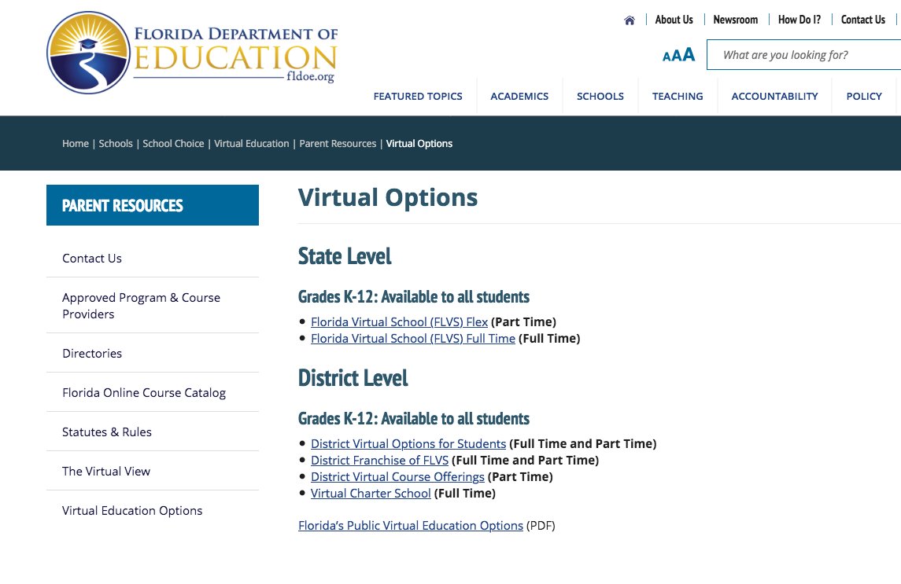Follow the Florida Virtual School (FLVS) Flex link

(400, 322)
